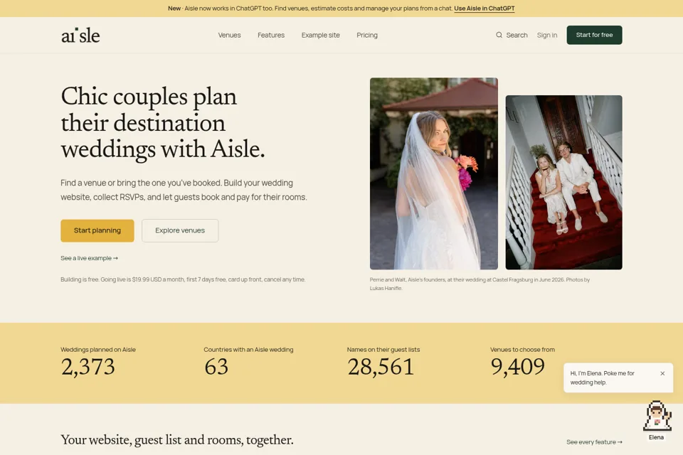Open the Venues menu item
This screenshot has width=683, height=455.
pyautogui.click(x=229, y=35)
